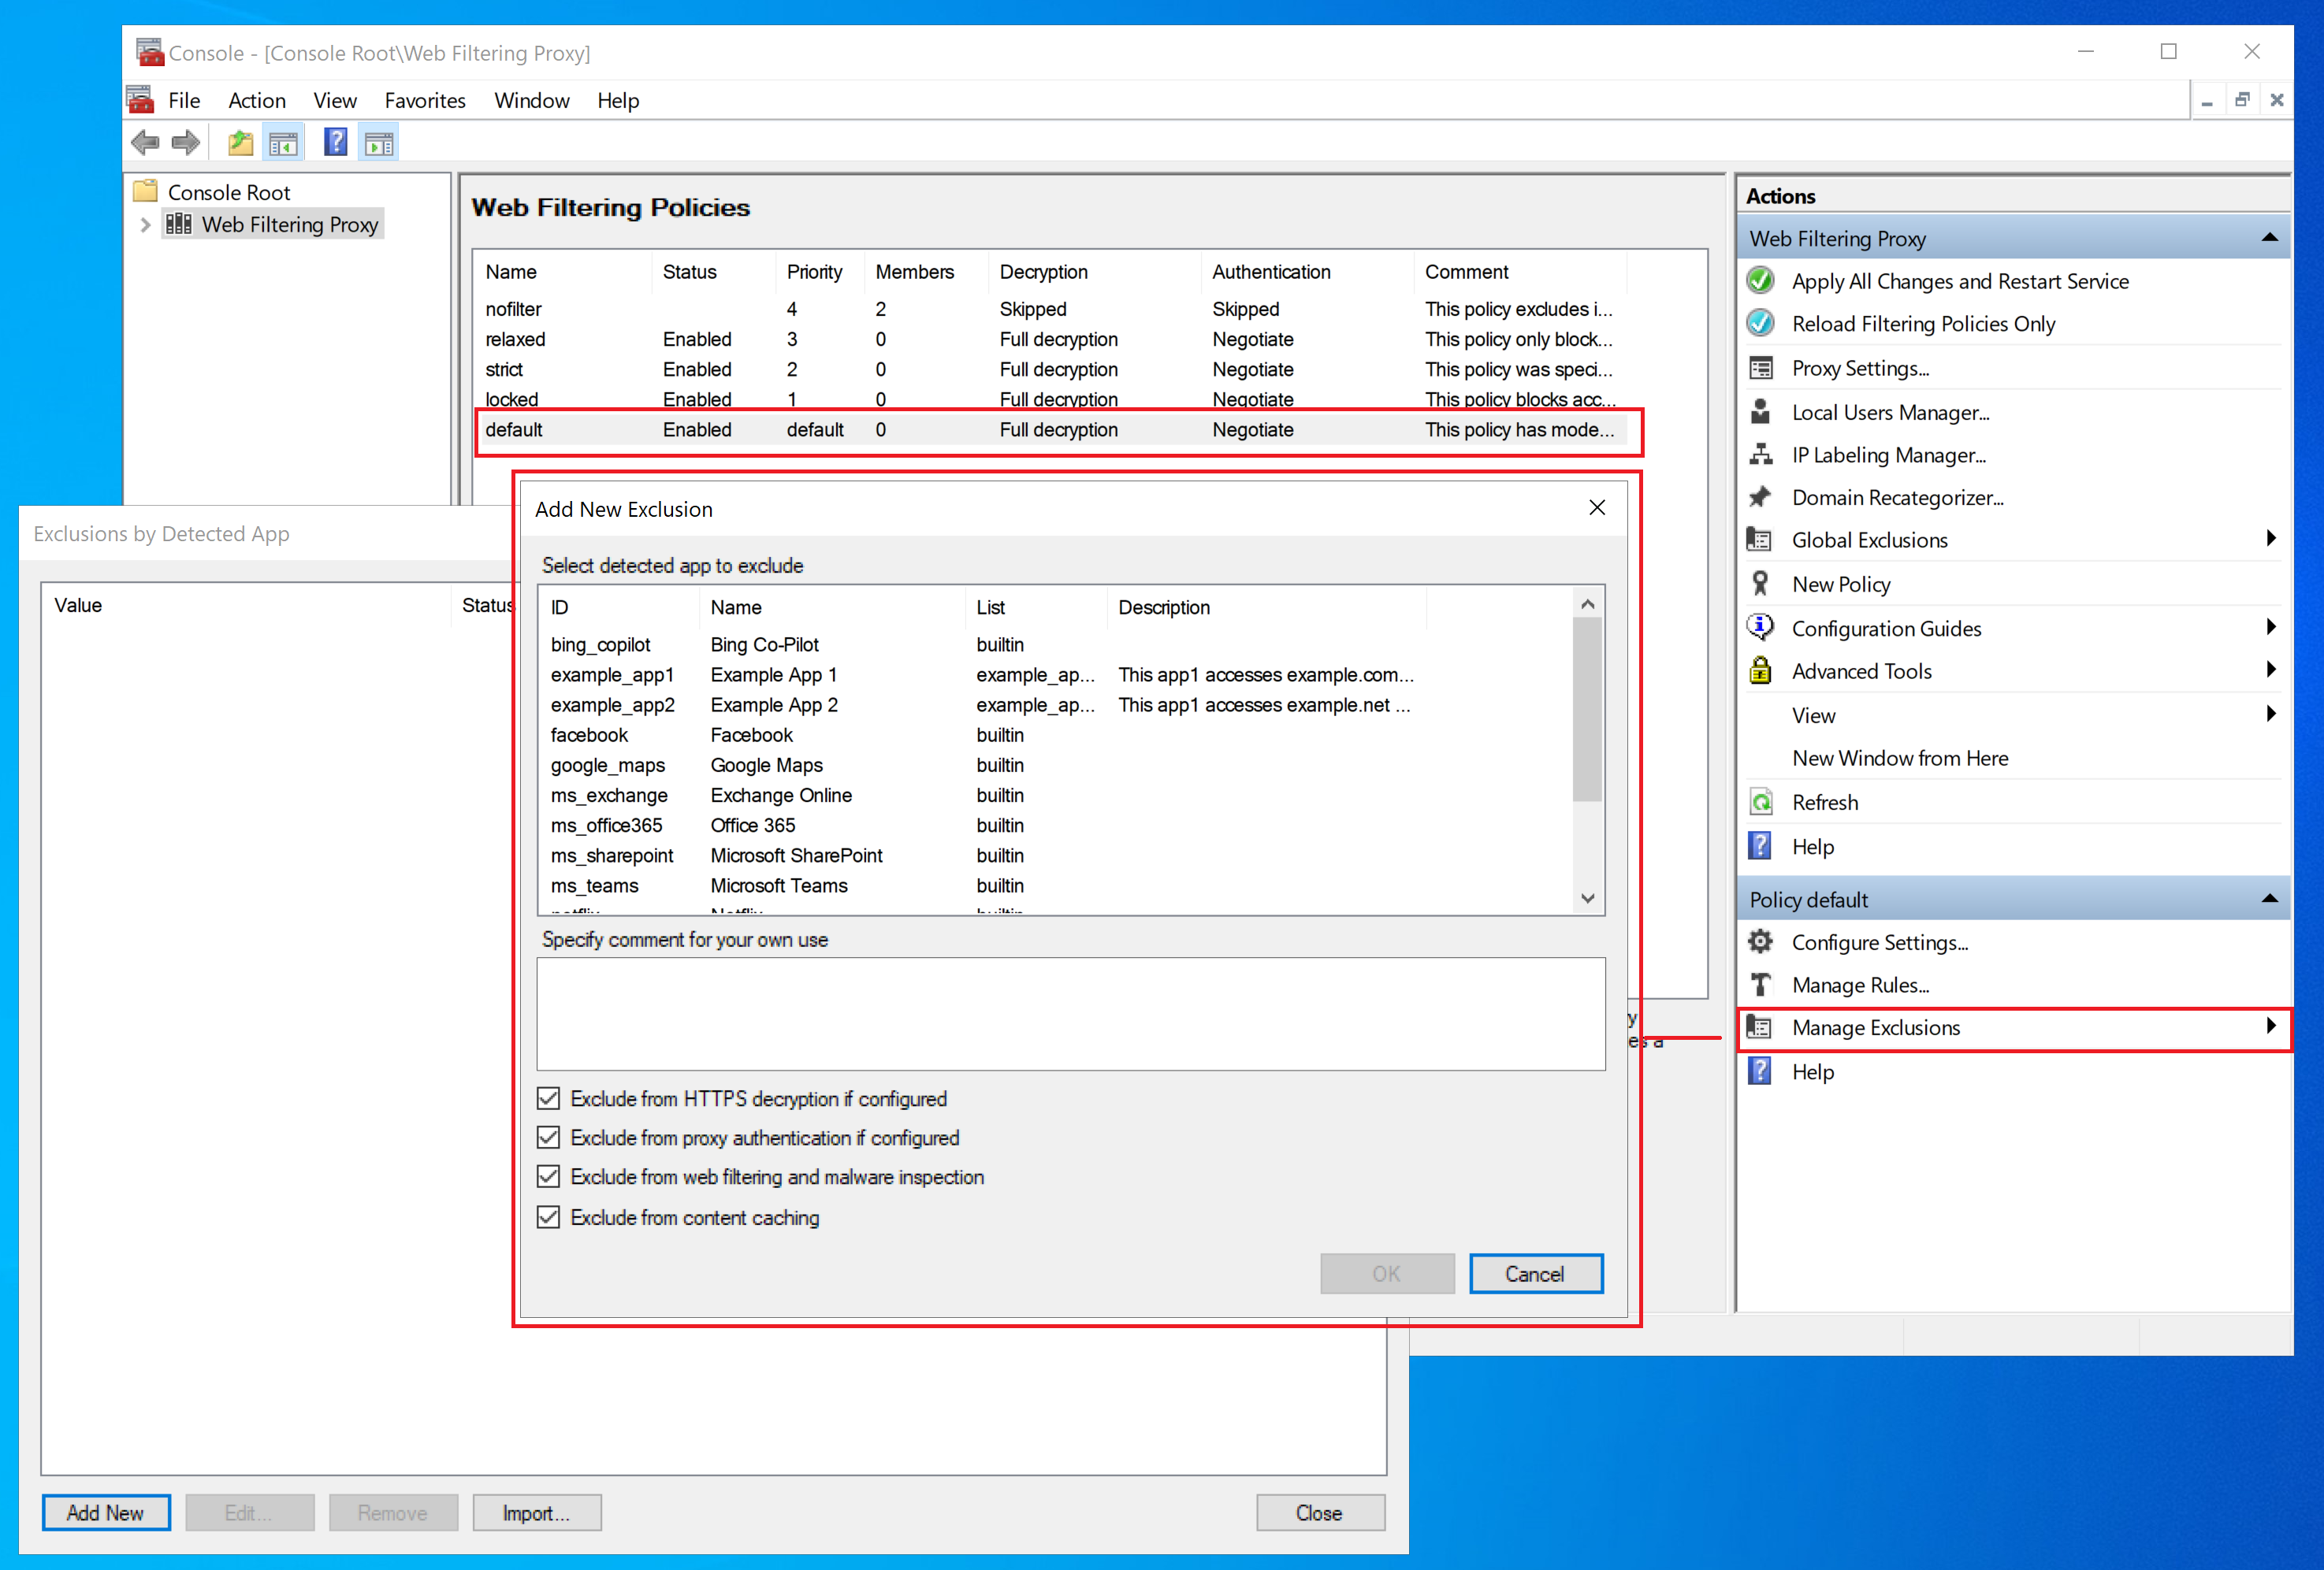Screen dimensions: 2324x1570
Task: Click the IP Labeling Manager network icon
Action: pyautogui.click(x=1760, y=455)
